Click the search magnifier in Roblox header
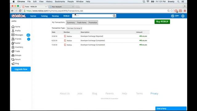Screen dimensions: 197x111 [x=114, y=16]
